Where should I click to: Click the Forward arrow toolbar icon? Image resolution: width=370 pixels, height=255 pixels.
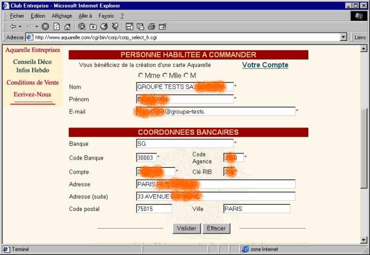pos(30,26)
